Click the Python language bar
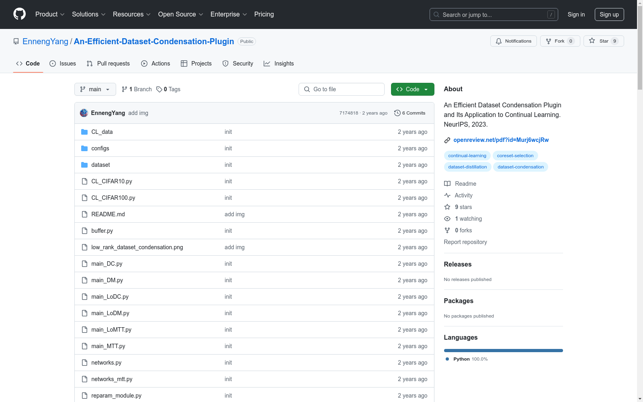 coord(504,351)
